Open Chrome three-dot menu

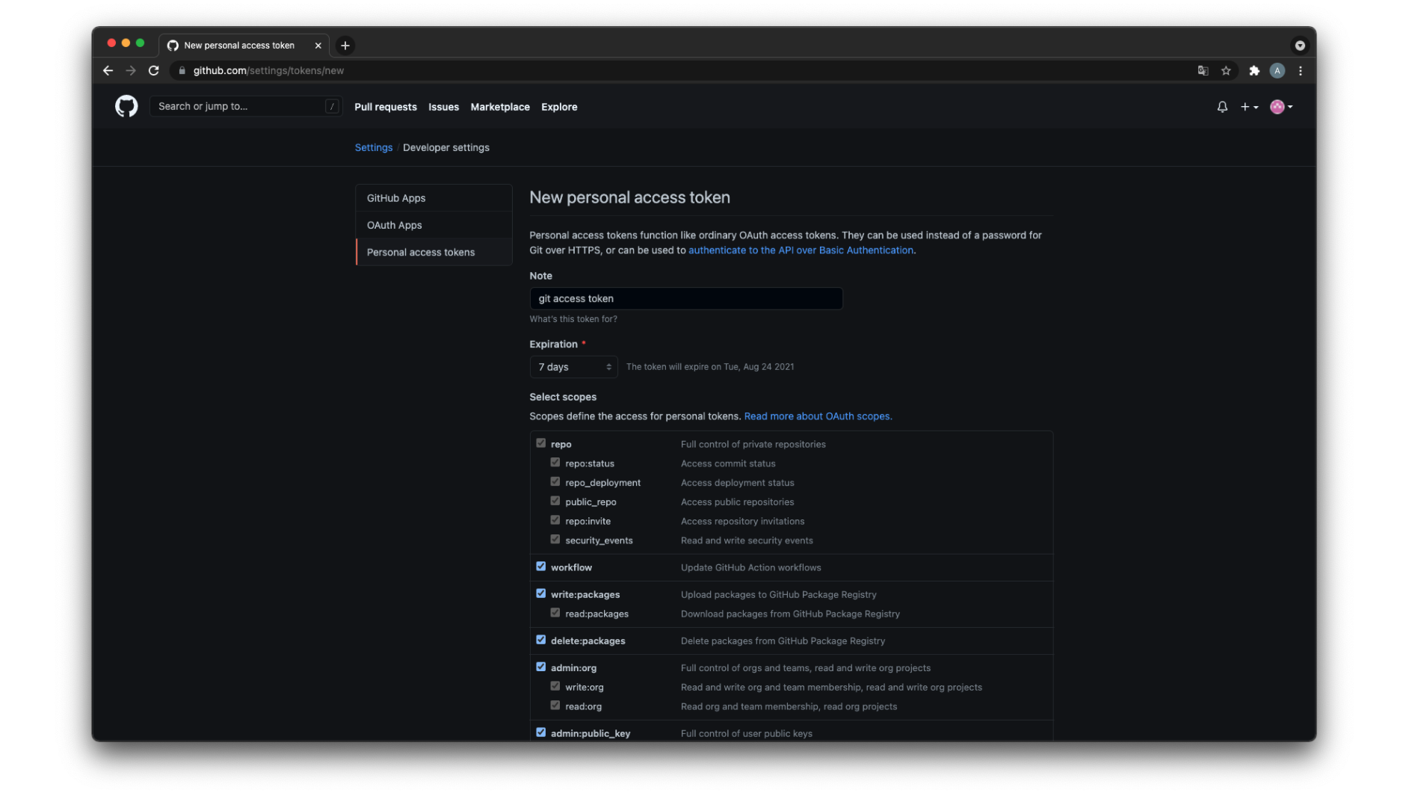tap(1301, 70)
